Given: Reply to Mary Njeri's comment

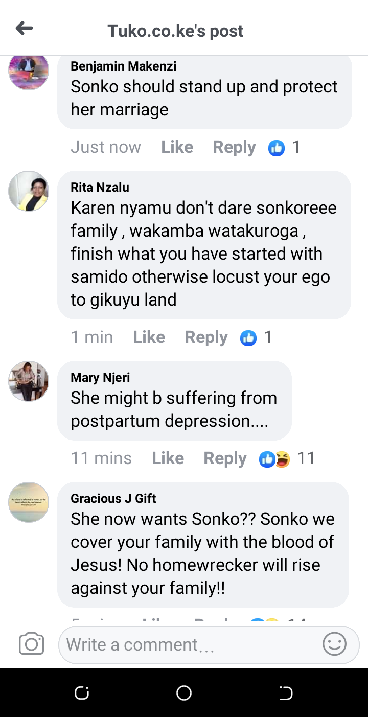Looking at the screenshot, I should (x=225, y=458).
